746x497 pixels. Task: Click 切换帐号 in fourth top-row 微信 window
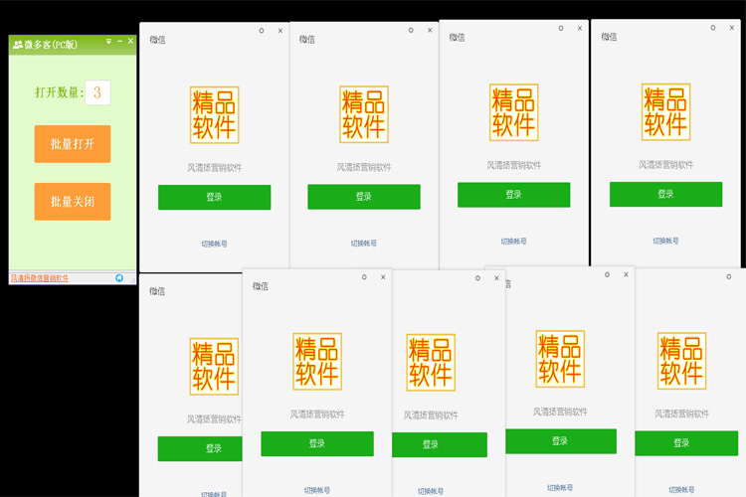665,241
